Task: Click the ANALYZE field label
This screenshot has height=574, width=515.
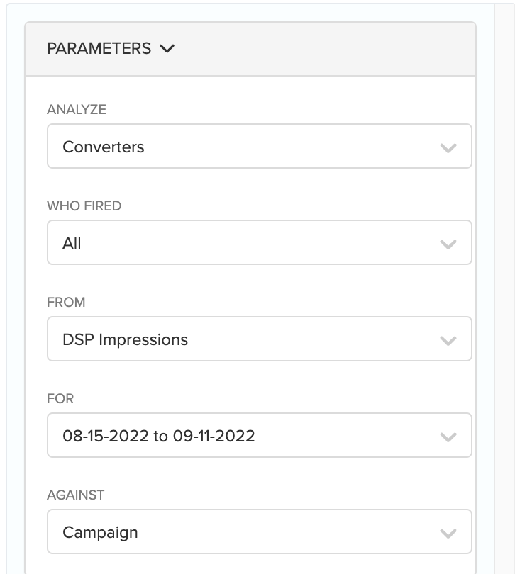Action: [x=77, y=110]
